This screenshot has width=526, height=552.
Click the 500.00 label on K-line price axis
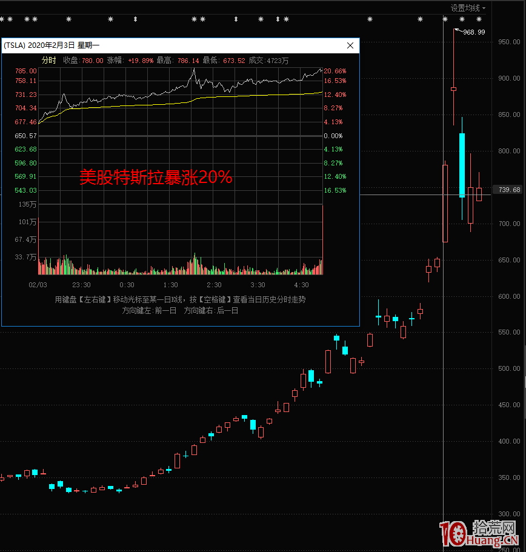(x=509, y=368)
